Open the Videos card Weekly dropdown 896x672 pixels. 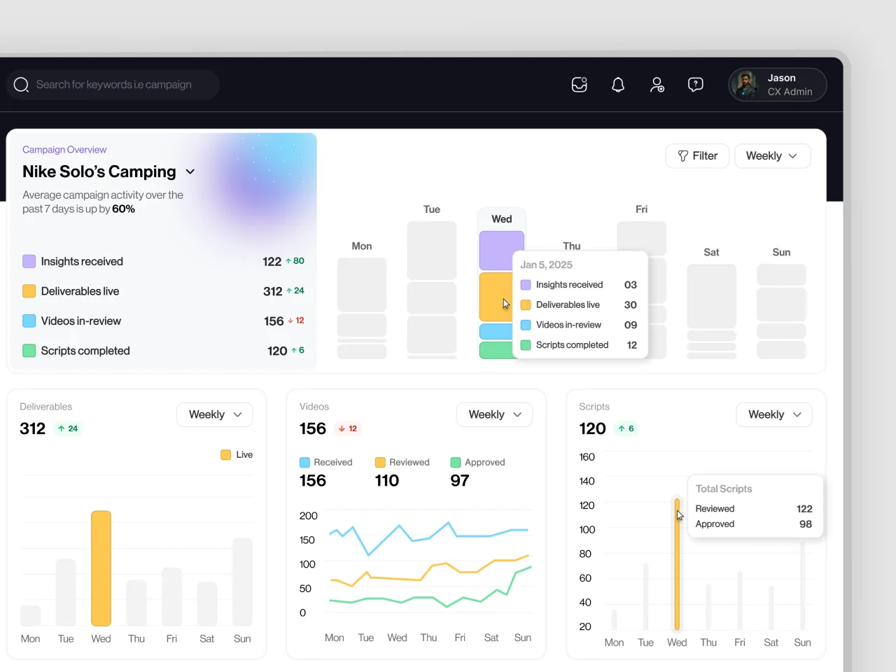pos(495,414)
